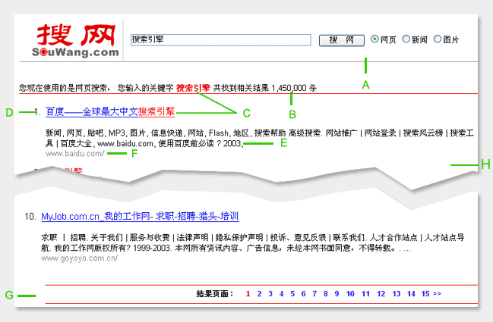493x322 pixels.
Task: Click the >> next pages arrow
Action: [438, 294]
